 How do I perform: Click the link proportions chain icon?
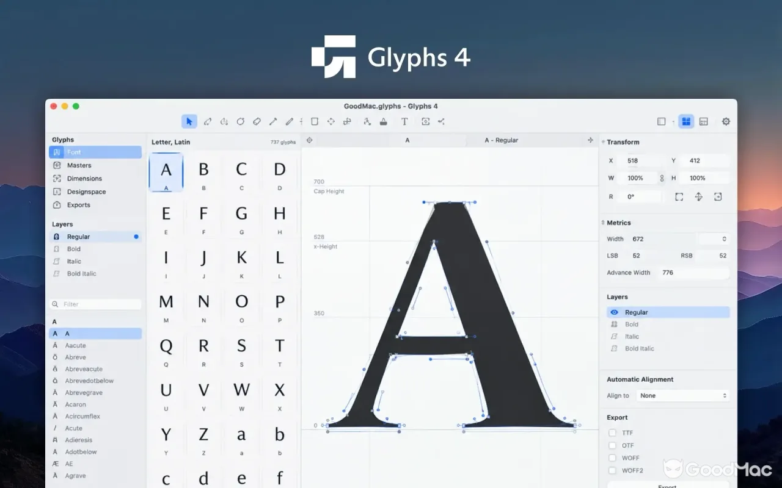(662, 178)
